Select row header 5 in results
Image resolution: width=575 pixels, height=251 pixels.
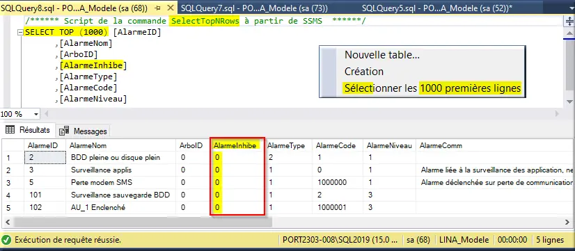pos(13,207)
